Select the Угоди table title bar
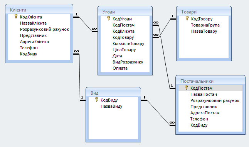Screen dimensions: 249x147 [x=125, y=12]
